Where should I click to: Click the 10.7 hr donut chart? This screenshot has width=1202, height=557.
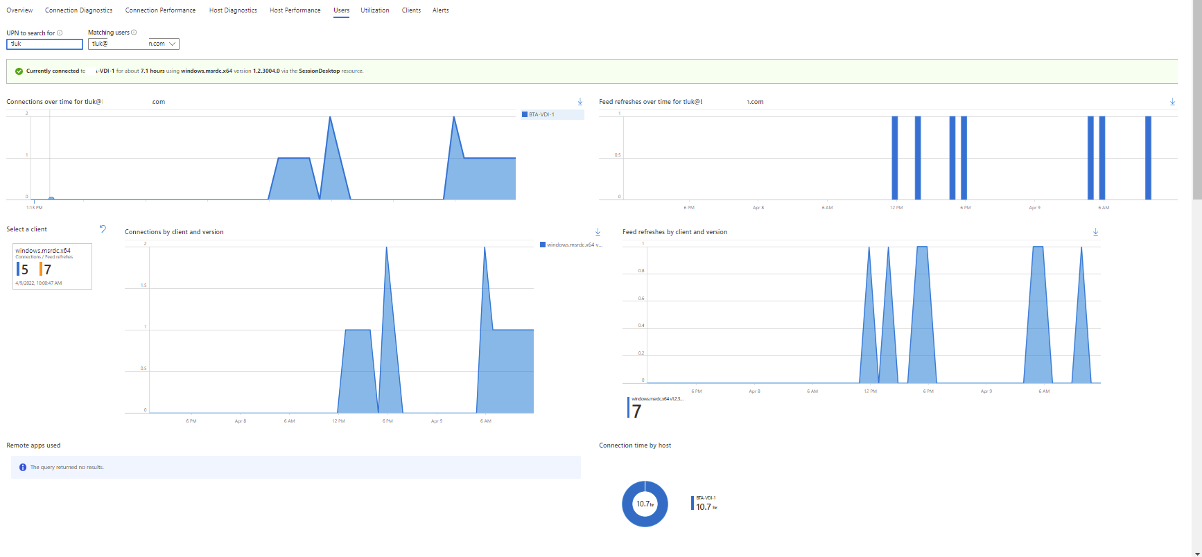point(645,504)
